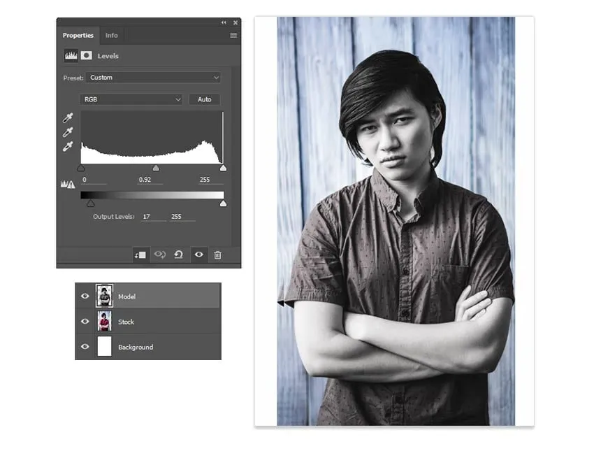The width and height of the screenshot is (594, 451).
Task: Click the clip to layer icon
Action: click(x=140, y=255)
